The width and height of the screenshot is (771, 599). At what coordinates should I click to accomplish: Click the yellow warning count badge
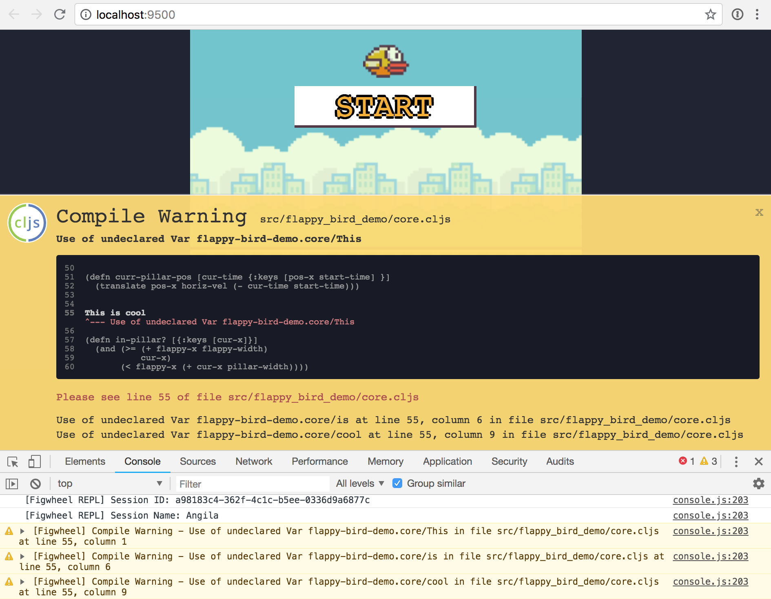point(709,461)
